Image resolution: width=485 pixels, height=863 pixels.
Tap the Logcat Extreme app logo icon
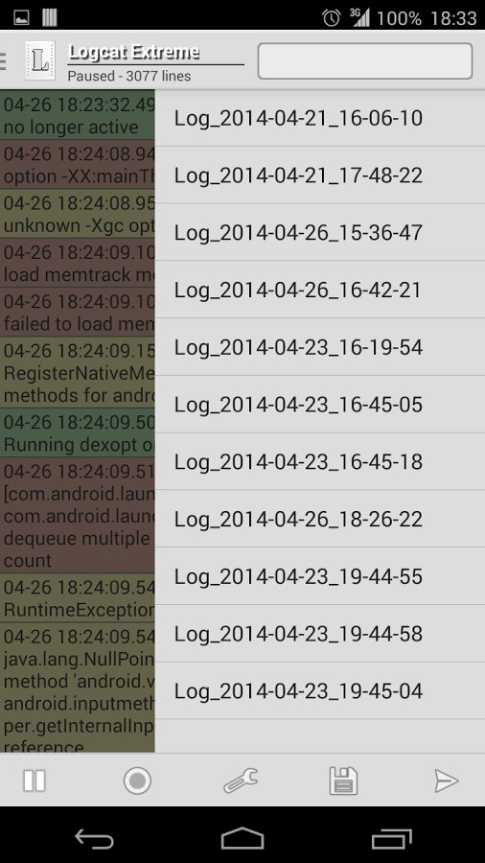coord(40,60)
